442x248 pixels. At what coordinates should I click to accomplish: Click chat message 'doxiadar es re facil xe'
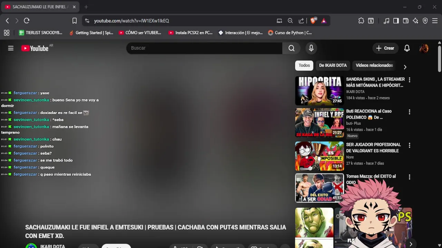click(x=61, y=113)
